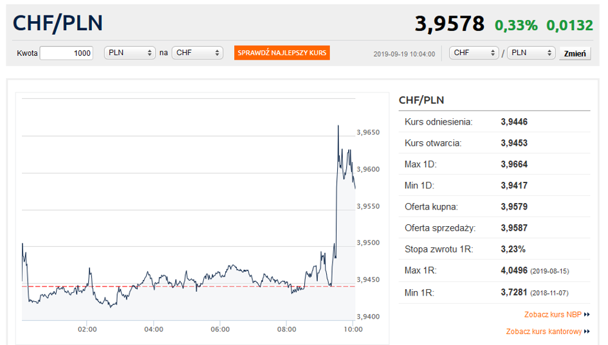Open the Zobacz kurs NBP link
Screen dimensions: 608x345
pyautogui.click(x=553, y=314)
